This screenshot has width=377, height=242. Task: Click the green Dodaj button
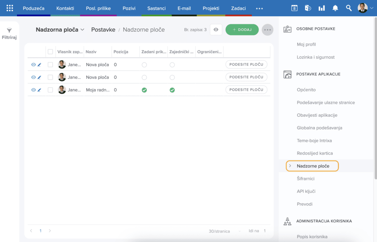point(242,30)
